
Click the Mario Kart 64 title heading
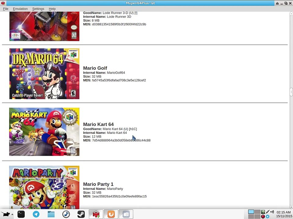coord(99,124)
